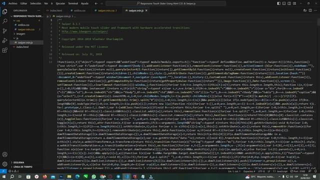This screenshot has width=320, height=180.
Task: Switch to the index.html tab
Action: (x=54, y=10)
